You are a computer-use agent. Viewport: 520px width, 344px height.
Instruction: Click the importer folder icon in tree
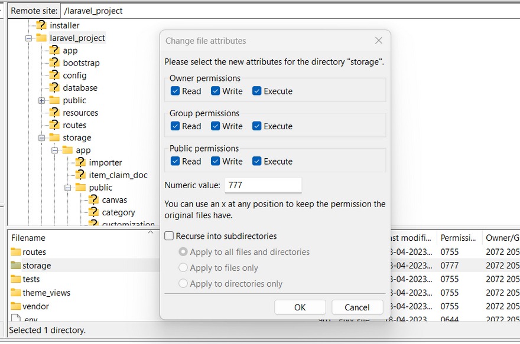pyautogui.click(x=80, y=162)
